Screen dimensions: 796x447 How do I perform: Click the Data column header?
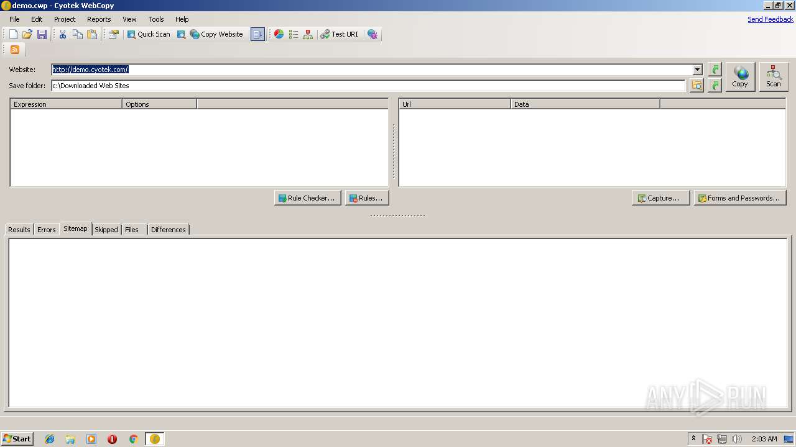point(585,104)
